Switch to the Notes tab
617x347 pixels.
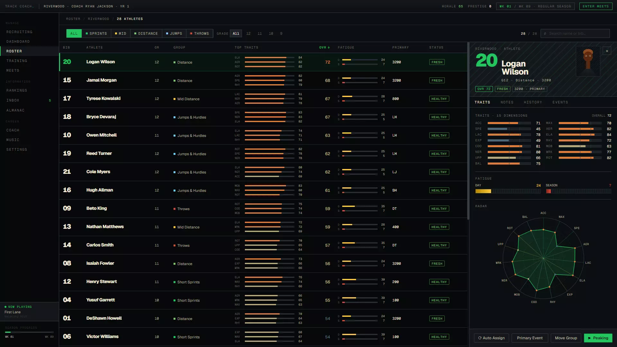(x=507, y=102)
